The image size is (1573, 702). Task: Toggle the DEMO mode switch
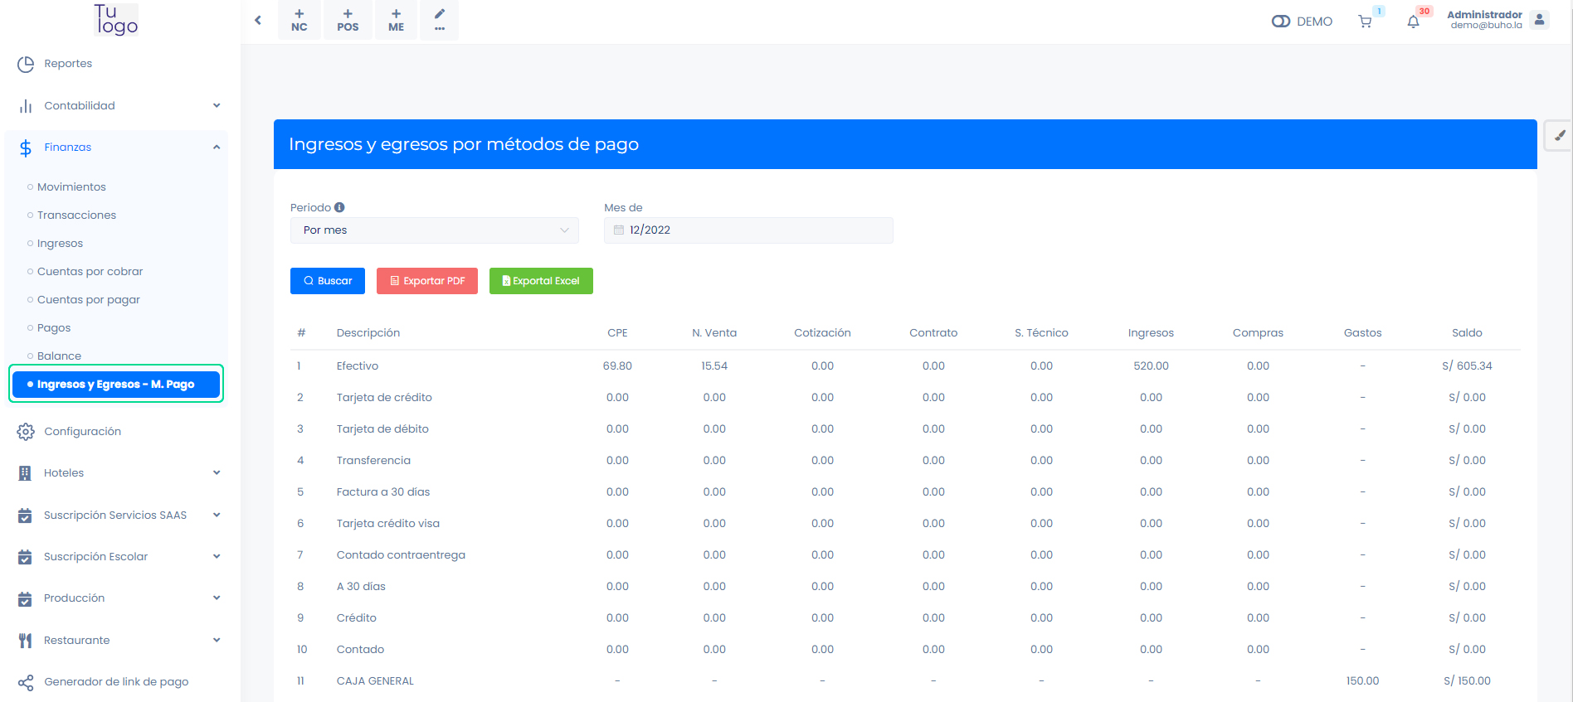pyautogui.click(x=1280, y=22)
